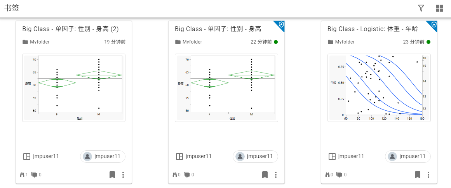Click jmpuser11 avatar chip on first card
The width and height of the screenshot is (451, 188).
(103, 156)
